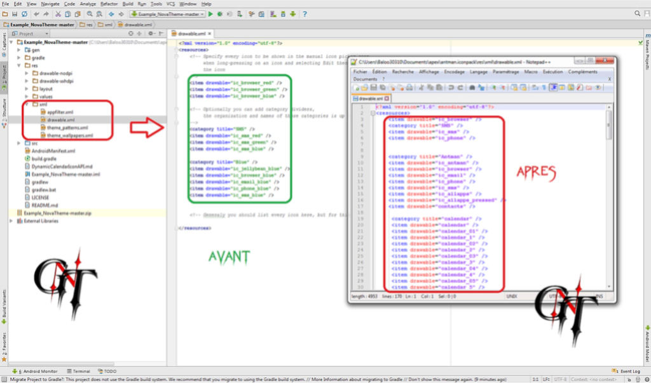Click the Paste icon in Android Studio toolbar

click(77, 14)
